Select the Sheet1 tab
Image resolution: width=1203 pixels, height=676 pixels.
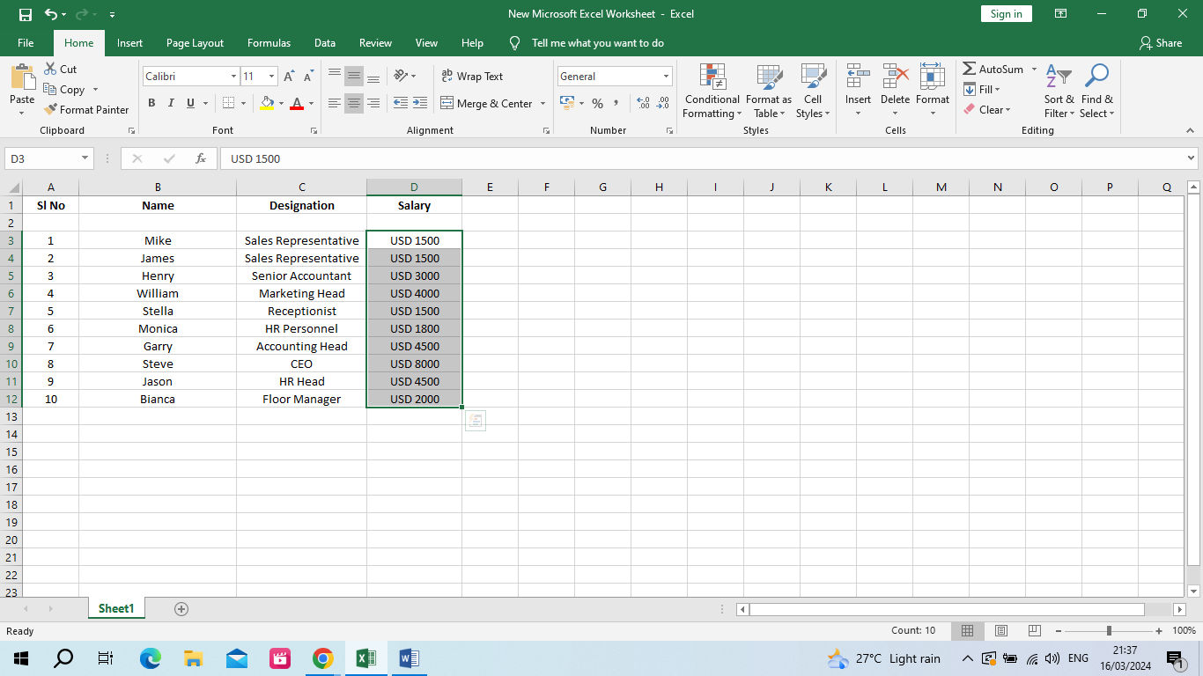[116, 608]
